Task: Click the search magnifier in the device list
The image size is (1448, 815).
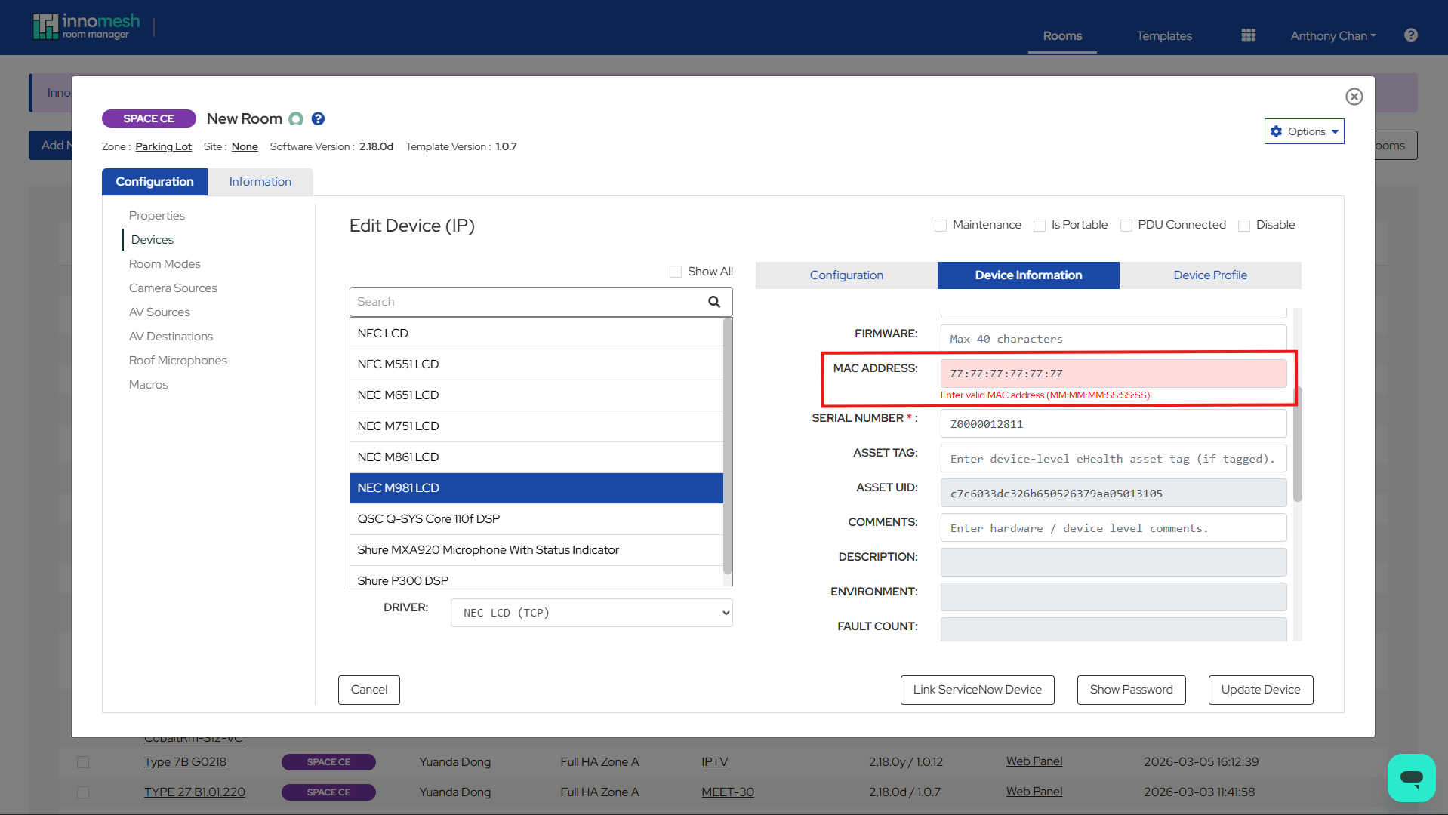Action: [x=713, y=301]
